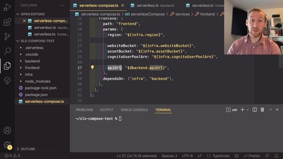Open serverless.ts frontend in Open Editors
Screen dimensions: 283x159
point(48,34)
